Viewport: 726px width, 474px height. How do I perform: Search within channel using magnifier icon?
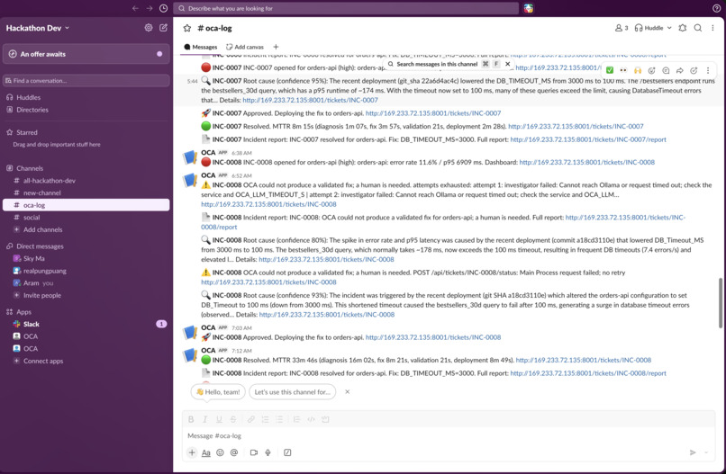698,28
